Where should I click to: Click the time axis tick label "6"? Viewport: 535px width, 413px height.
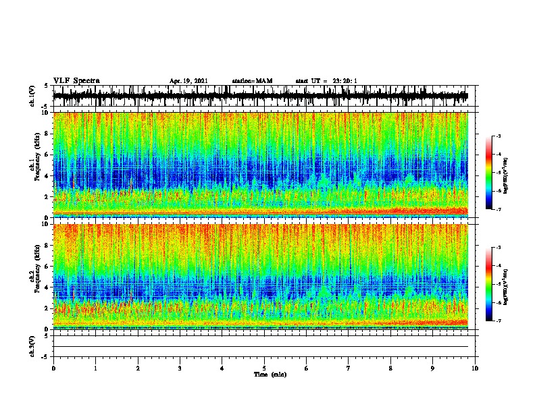pos(307,368)
